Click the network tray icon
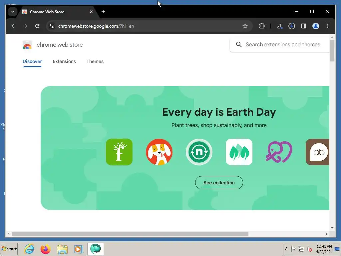Screen dimensions: 341x256 (x=301, y=249)
